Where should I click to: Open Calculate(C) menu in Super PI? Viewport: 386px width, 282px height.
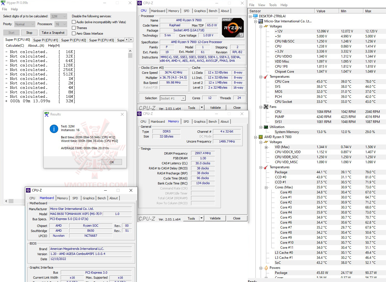pyautogui.click(x=15, y=46)
